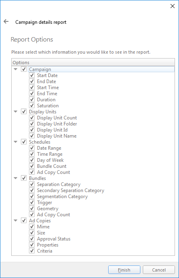
Task: Uncheck Display Unit Folder option
Action: pyautogui.click(x=32, y=124)
